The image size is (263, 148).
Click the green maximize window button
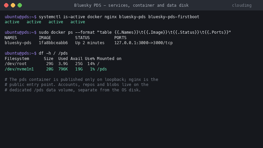point(20,5)
